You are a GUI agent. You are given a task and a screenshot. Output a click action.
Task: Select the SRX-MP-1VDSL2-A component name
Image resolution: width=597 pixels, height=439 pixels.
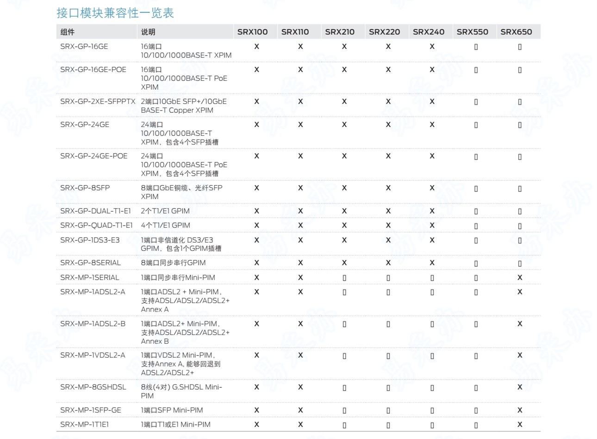click(x=93, y=355)
